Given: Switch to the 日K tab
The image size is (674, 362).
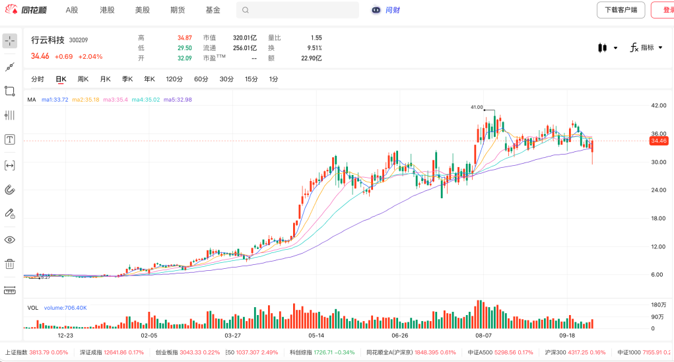Looking at the screenshot, I should tap(61, 79).
